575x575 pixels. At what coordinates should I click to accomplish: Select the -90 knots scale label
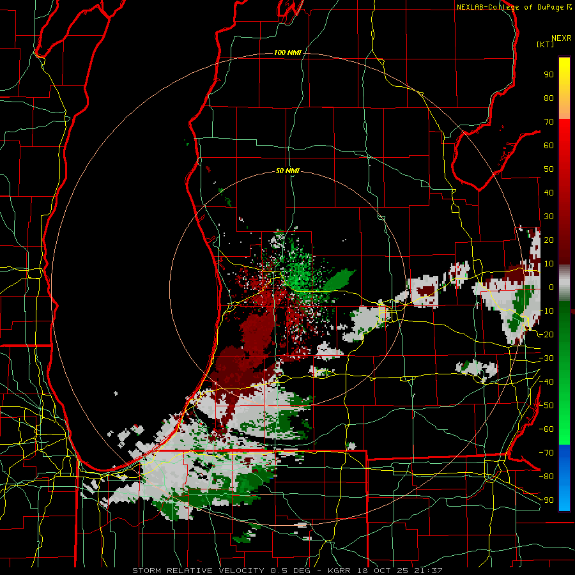[546, 500]
